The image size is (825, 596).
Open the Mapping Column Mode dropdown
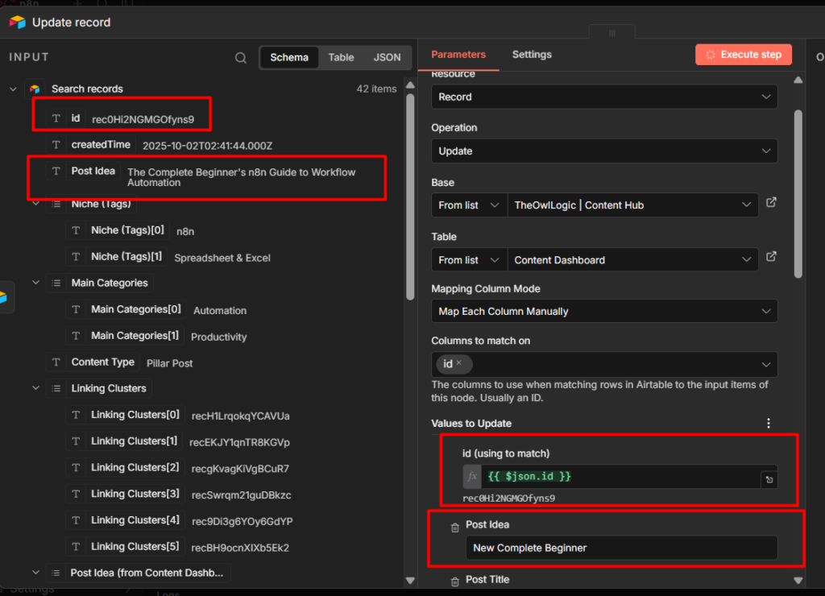click(x=604, y=311)
